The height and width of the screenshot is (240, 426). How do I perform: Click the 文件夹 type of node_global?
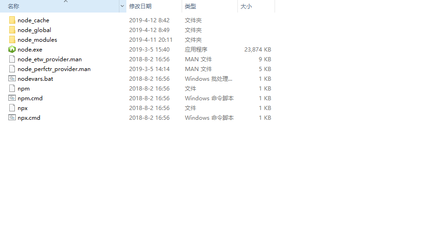click(193, 30)
